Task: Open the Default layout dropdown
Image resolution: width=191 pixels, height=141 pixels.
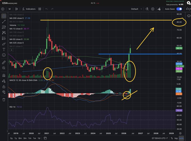Action: click(x=137, y=9)
